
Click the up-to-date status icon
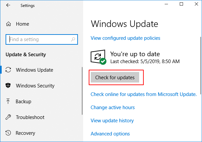tap(99, 57)
